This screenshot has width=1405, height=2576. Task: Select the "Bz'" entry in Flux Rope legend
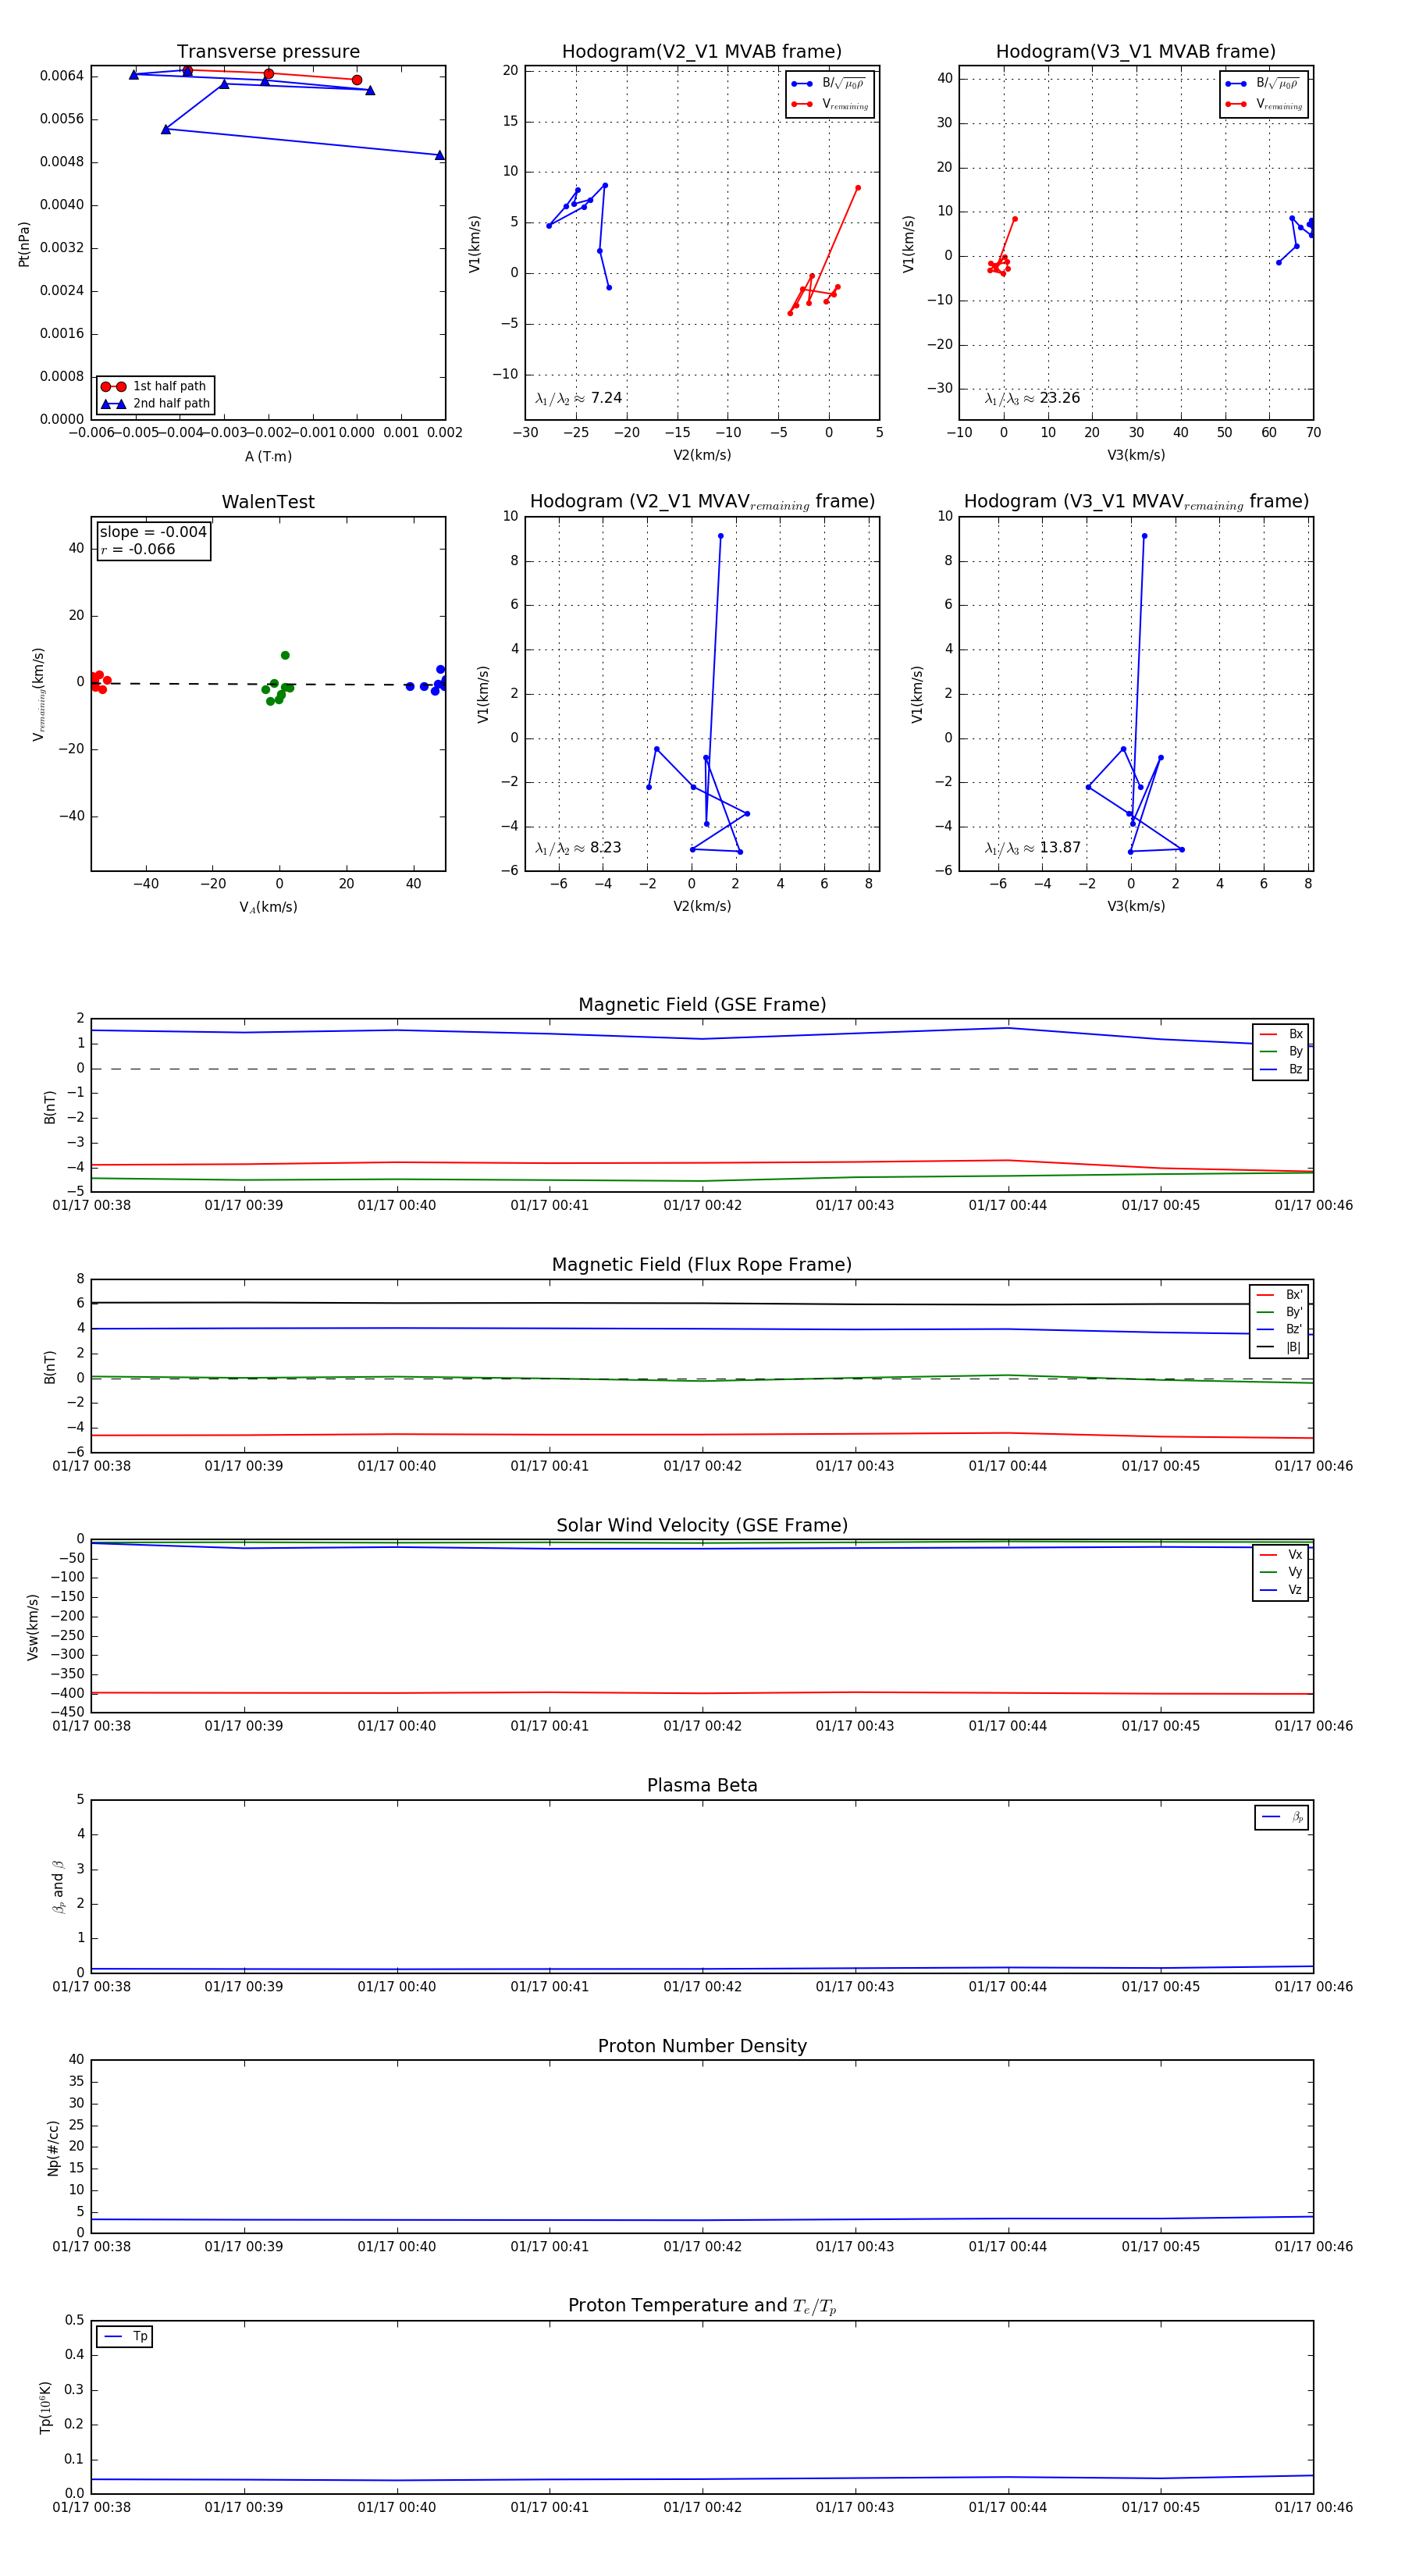[1279, 1329]
